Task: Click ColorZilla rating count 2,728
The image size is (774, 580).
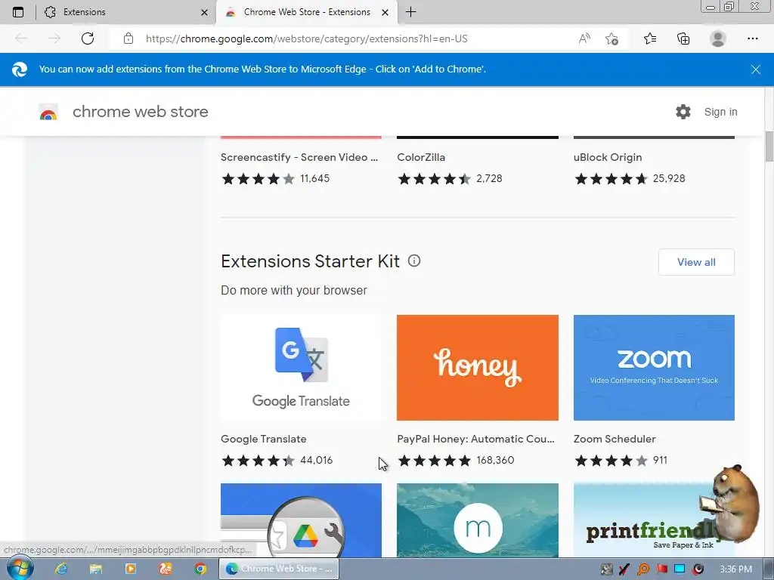Action: click(x=489, y=178)
